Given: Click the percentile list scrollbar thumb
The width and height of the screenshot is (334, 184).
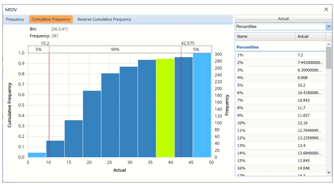Looking at the screenshot, I should point(329,58).
